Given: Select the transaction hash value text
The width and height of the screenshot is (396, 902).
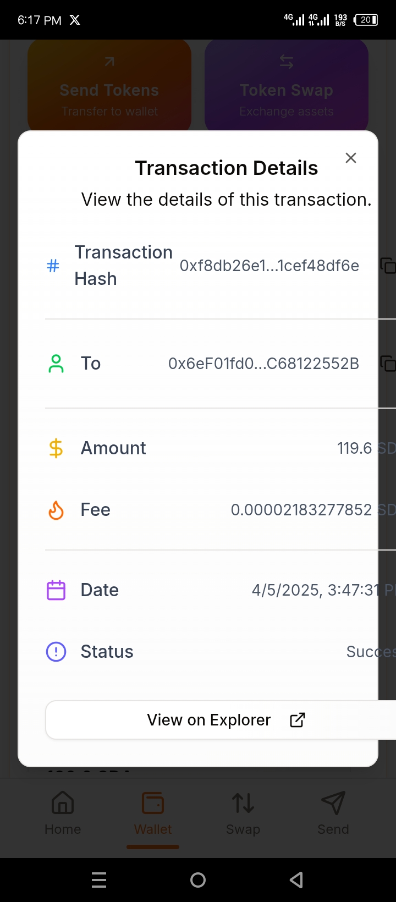Looking at the screenshot, I should [x=269, y=266].
